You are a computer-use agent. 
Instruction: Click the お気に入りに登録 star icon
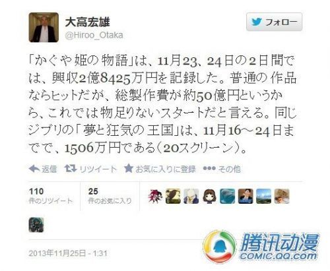(129, 168)
